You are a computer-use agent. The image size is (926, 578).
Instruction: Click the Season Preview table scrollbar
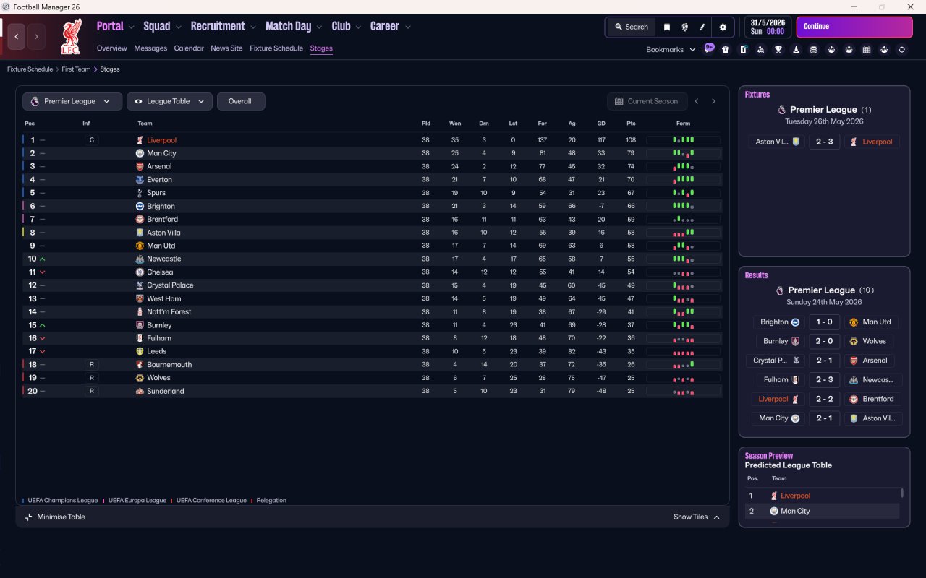pos(901,493)
